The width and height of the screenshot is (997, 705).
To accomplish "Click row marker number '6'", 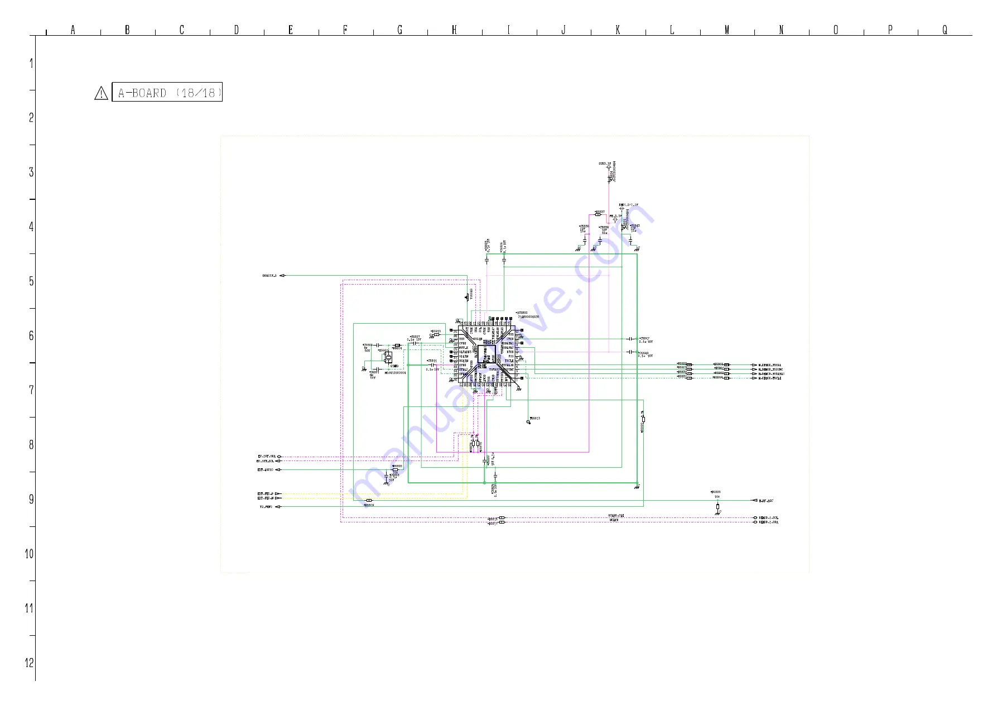I will coord(31,335).
